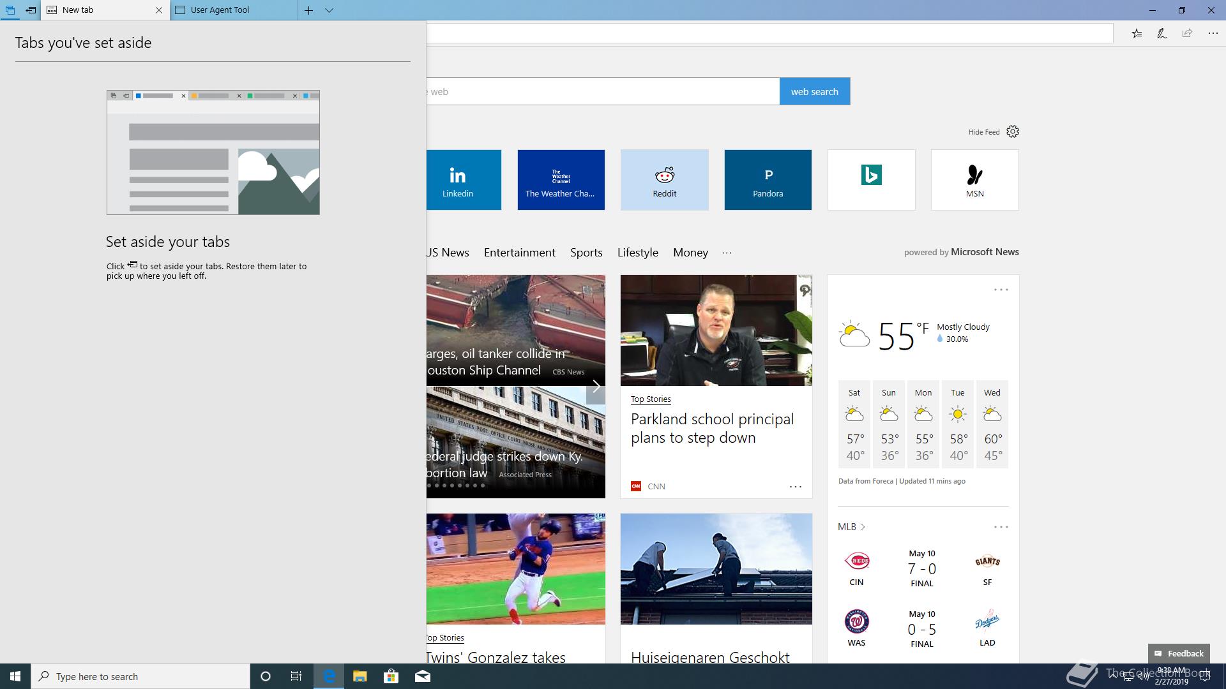Open the Parkland school principal headline
This screenshot has height=689, width=1226.
(x=712, y=428)
